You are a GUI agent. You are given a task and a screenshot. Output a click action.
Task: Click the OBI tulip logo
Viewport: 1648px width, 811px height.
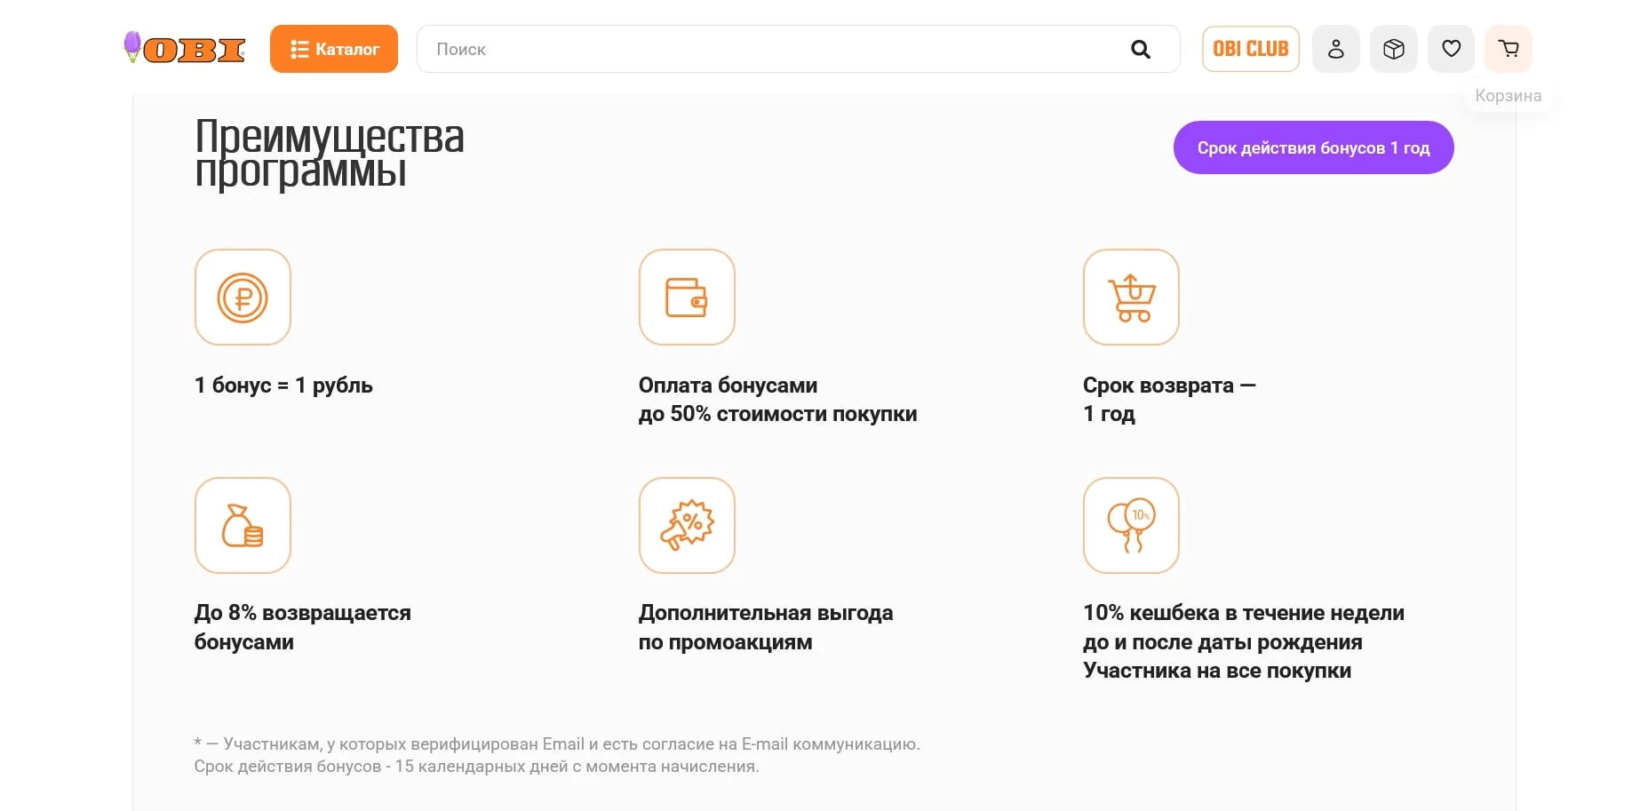182,49
